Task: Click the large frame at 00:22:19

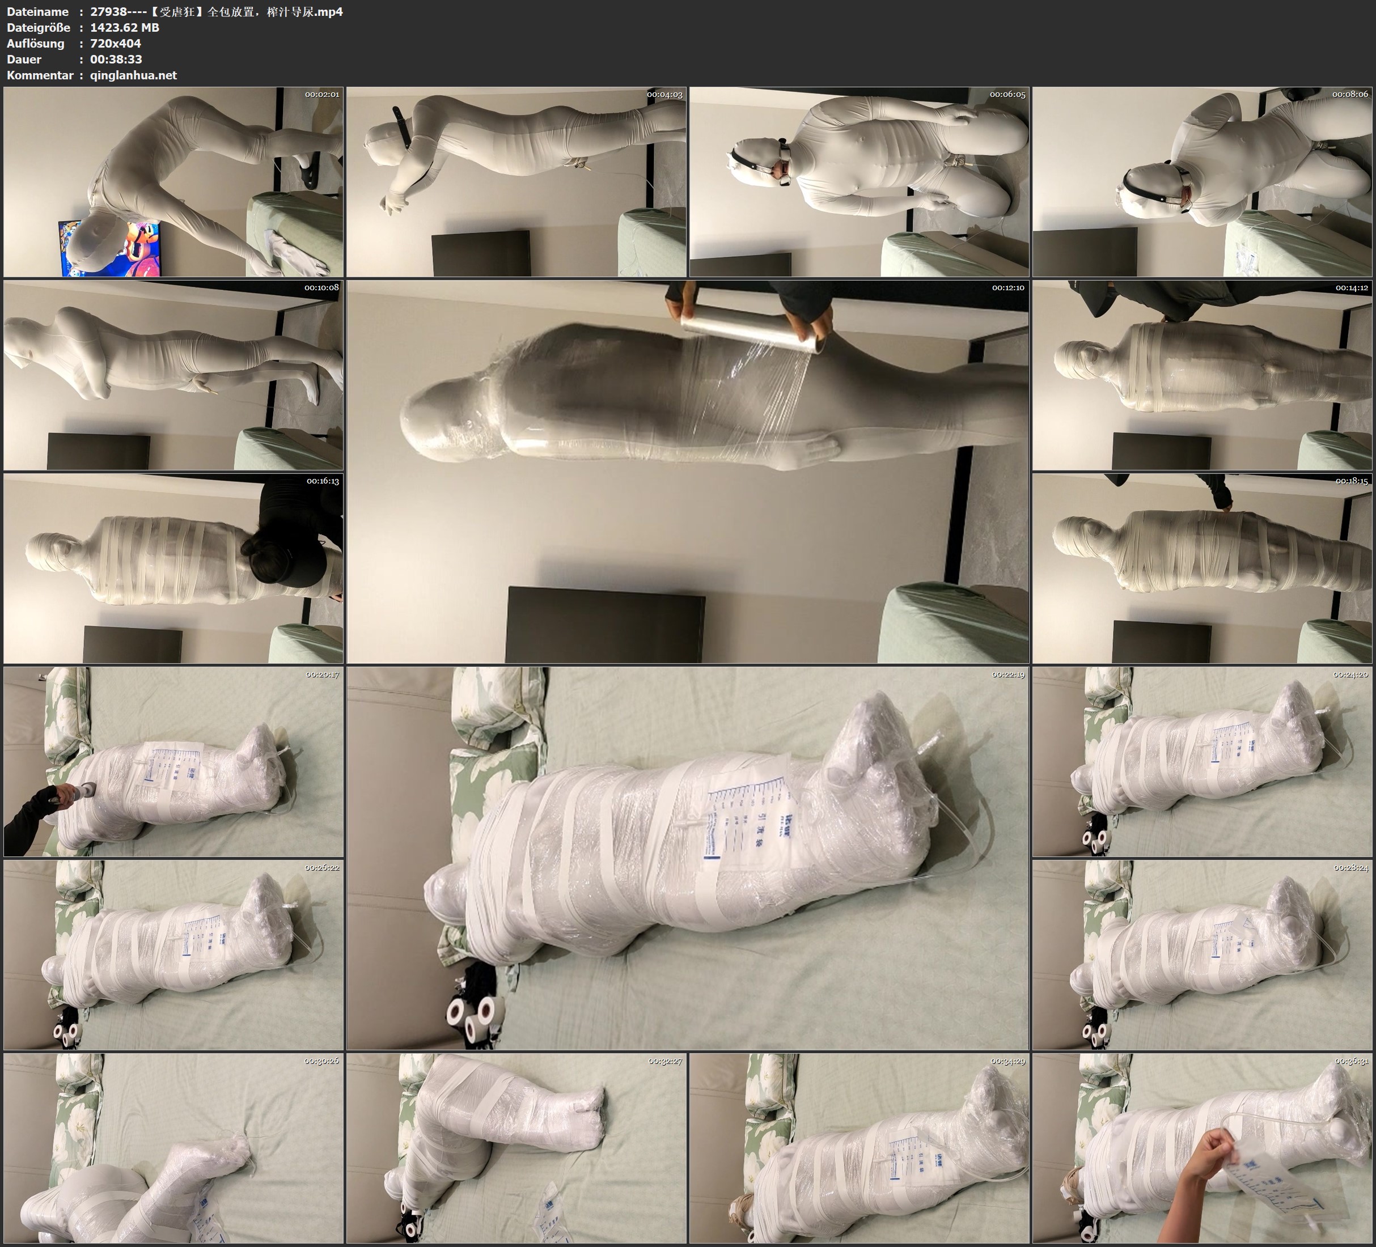Action: [687, 858]
